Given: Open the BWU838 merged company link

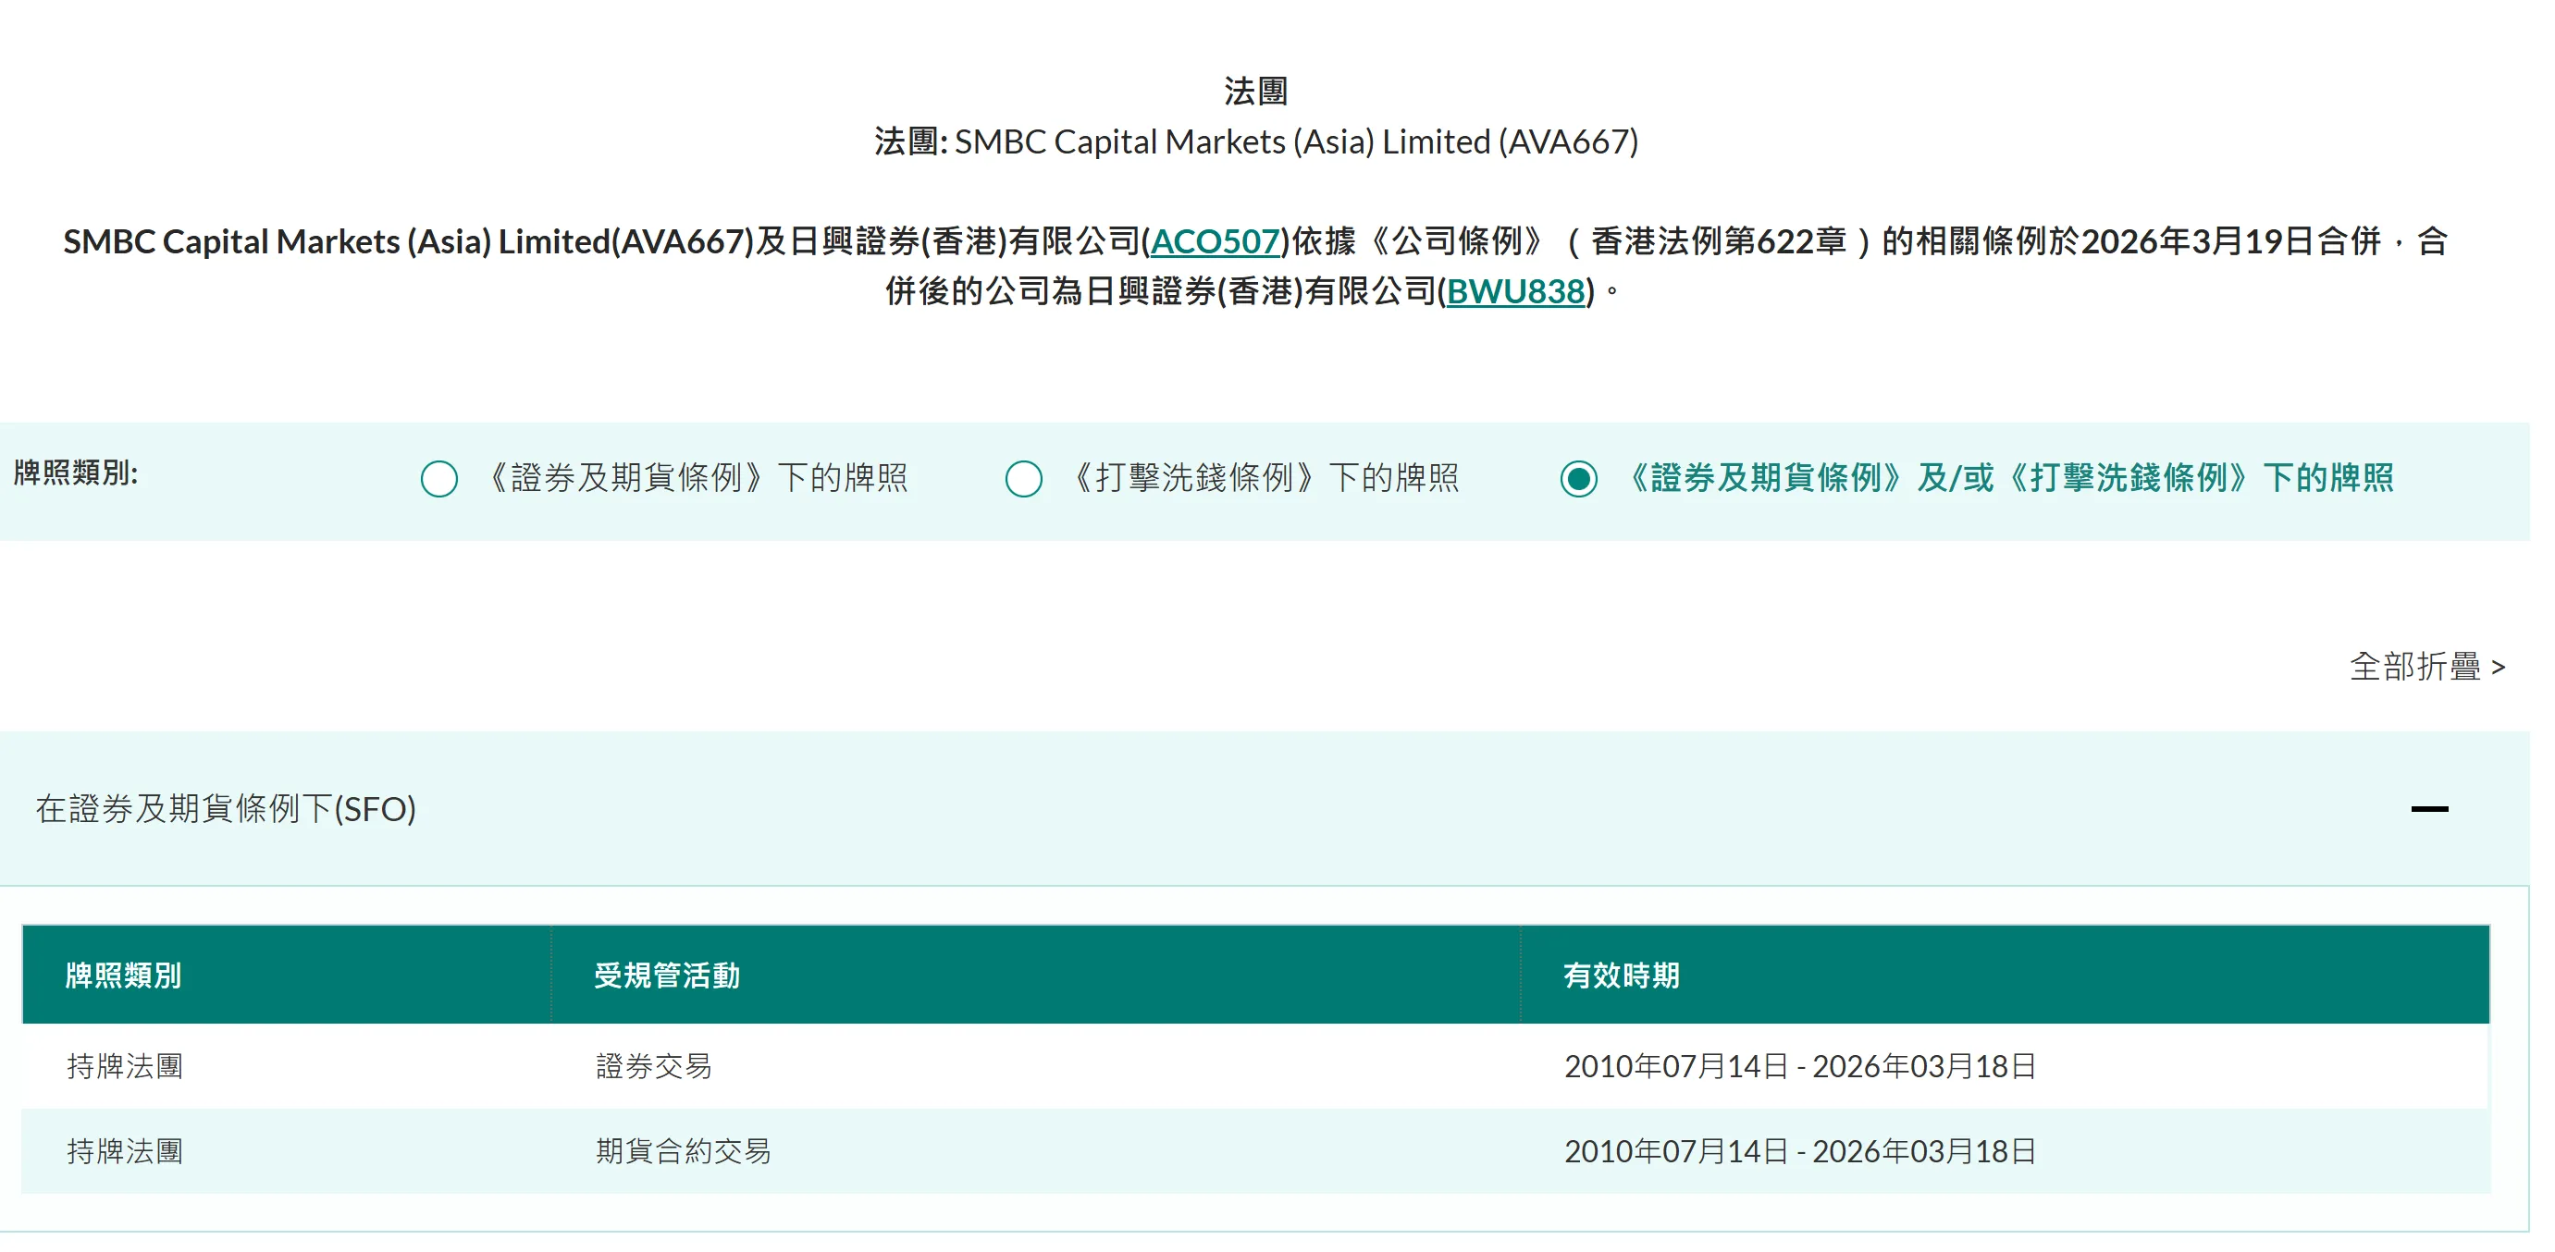Looking at the screenshot, I should click(x=1514, y=291).
